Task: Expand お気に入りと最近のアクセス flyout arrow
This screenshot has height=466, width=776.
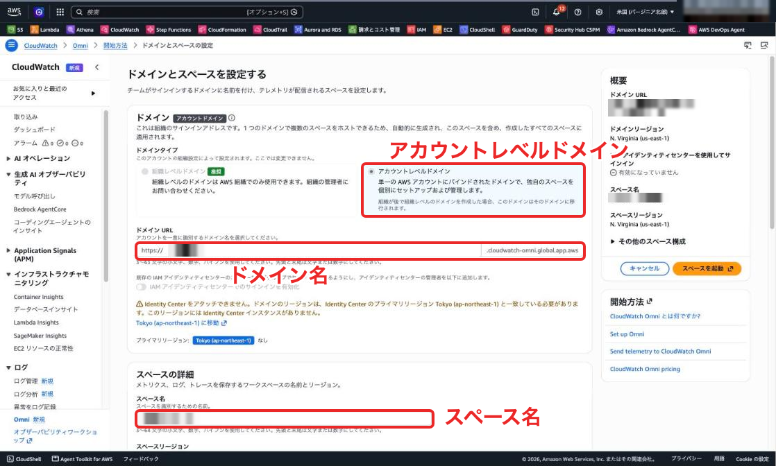Action: pos(93,93)
